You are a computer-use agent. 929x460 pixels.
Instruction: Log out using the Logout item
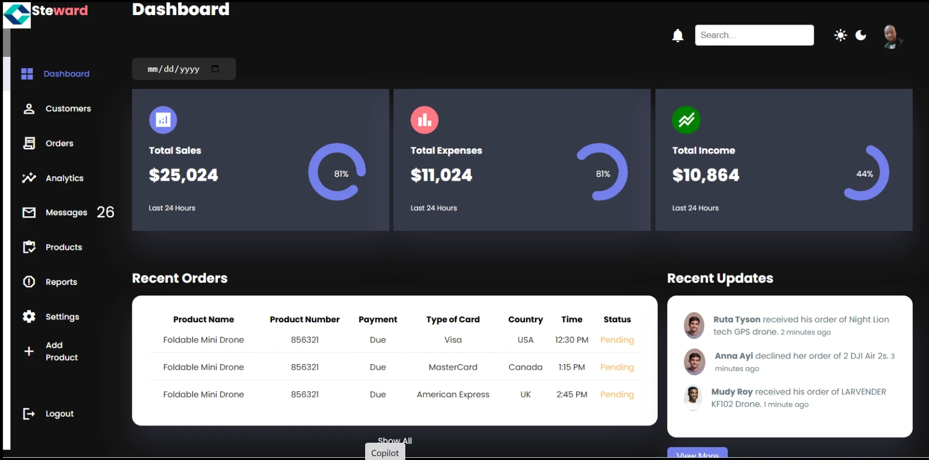59,414
